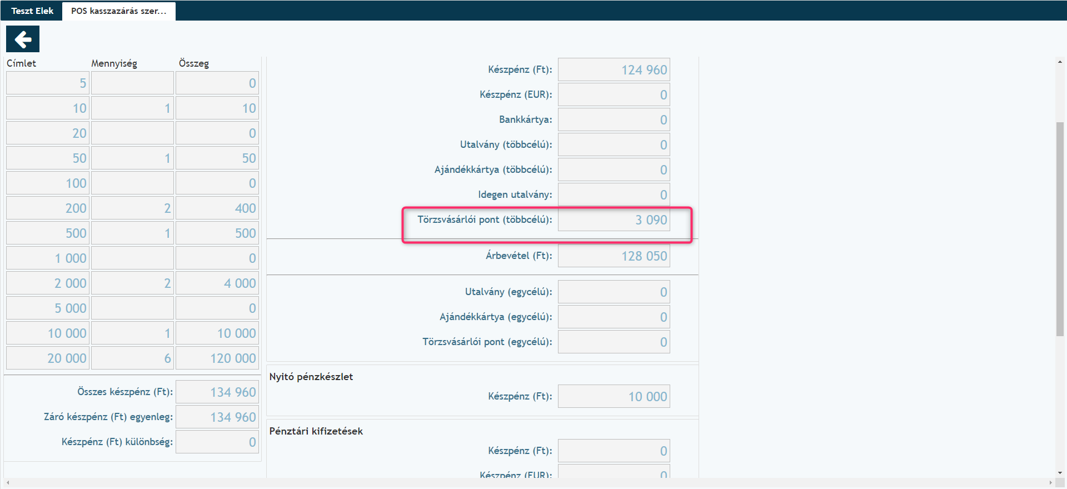Click the Záró készpénz (Ft) egyenleg field
The height and width of the screenshot is (489, 1067).
(x=217, y=417)
